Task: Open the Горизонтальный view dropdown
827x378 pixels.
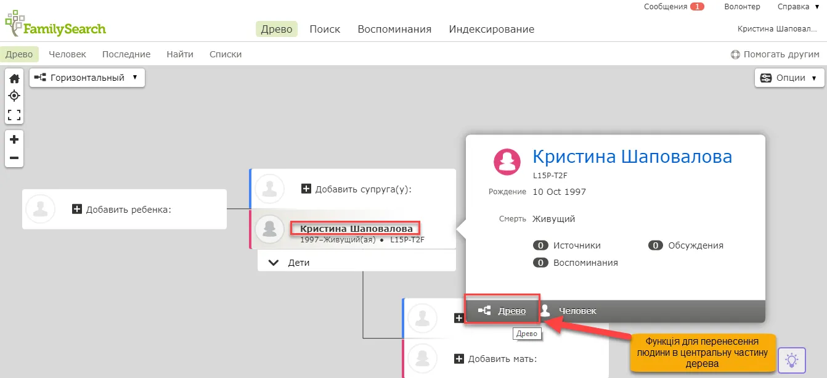Action: [x=87, y=78]
